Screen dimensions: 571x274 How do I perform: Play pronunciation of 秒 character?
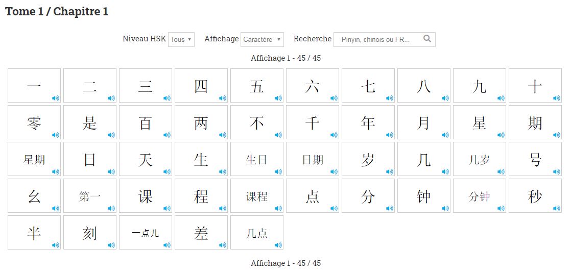[556, 208]
